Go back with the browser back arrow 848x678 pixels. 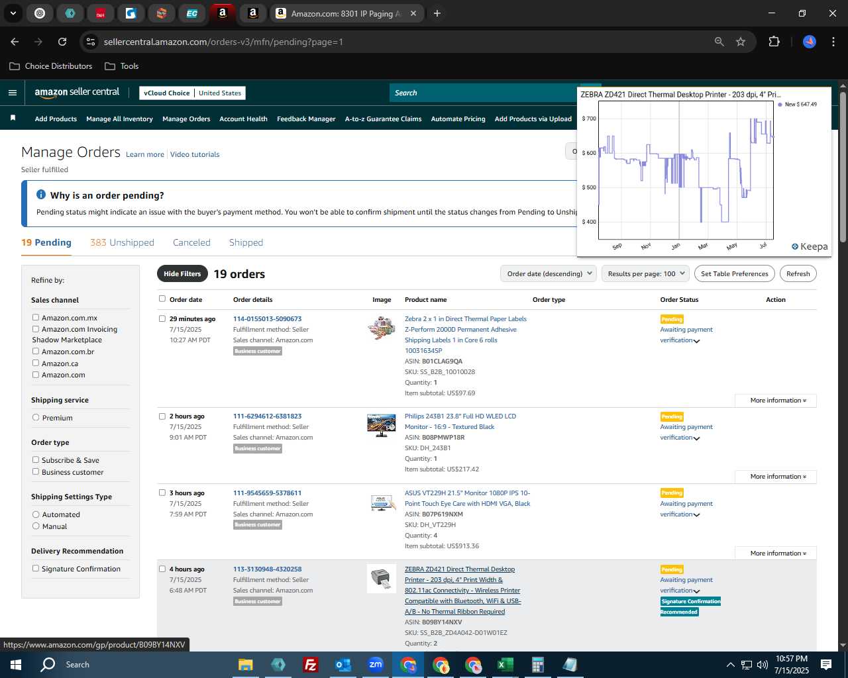tap(15, 42)
